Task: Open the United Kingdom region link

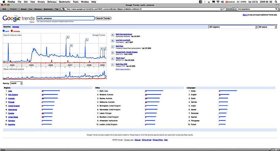Action: tap(14, 106)
